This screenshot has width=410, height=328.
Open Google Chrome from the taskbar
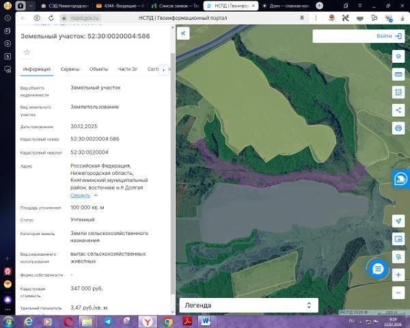[x=167, y=322]
